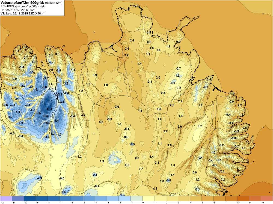273x204 pixels.
Task: Click the '-5.3' temperature value
Action: pyautogui.click(x=60, y=94)
